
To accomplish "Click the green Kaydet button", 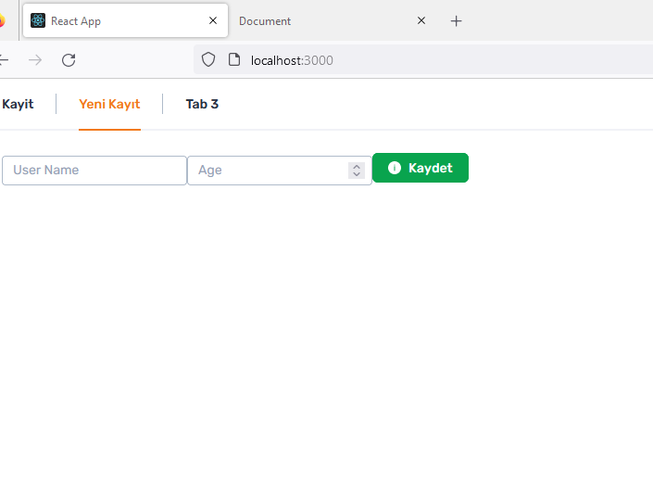I will [x=421, y=168].
